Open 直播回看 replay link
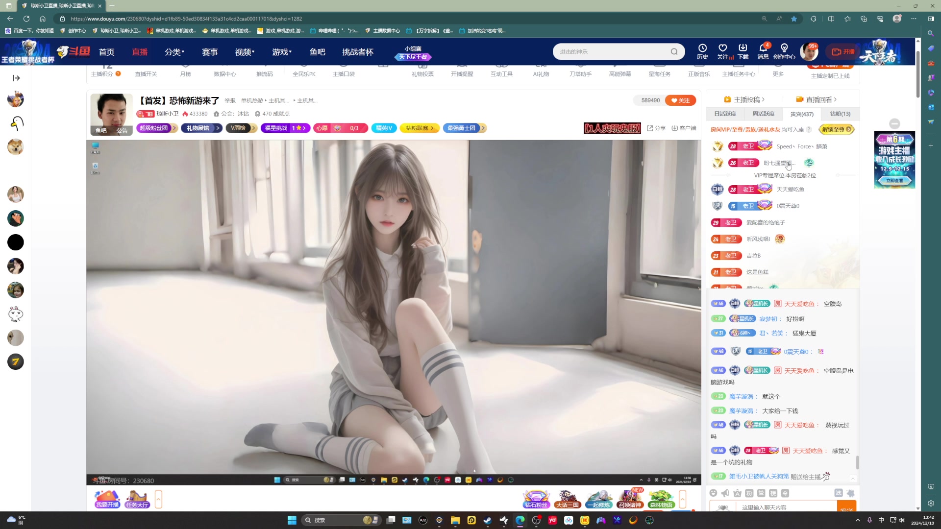 click(x=817, y=99)
